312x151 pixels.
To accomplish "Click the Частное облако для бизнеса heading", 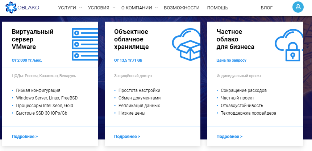I will tap(236, 39).
